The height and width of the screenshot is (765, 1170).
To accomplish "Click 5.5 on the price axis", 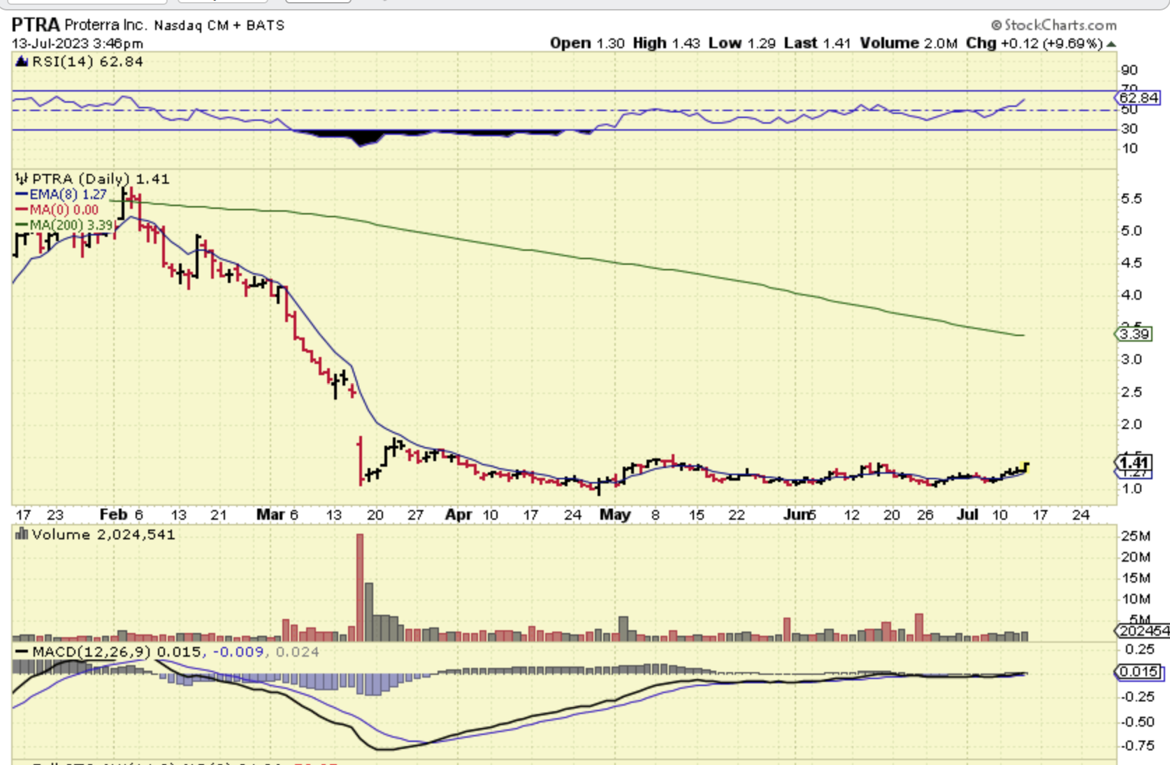I will coord(1132,199).
